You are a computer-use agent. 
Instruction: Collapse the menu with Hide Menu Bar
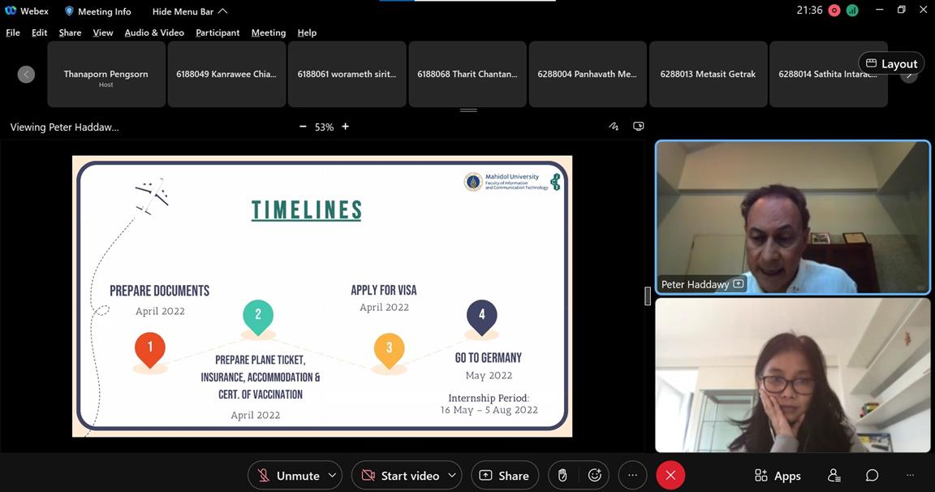(x=190, y=11)
